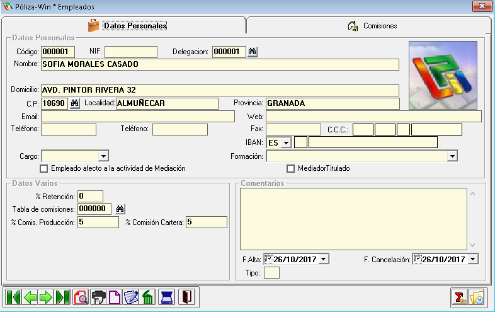Toggle Empleado afecto a la actividad de Mediación

point(44,168)
